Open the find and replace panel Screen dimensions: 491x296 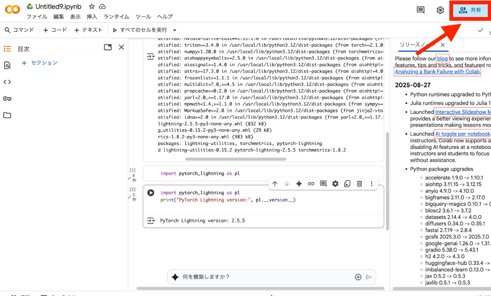7,65
